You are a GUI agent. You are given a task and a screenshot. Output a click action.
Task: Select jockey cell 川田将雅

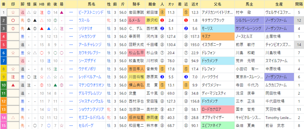[x=136, y=77]
